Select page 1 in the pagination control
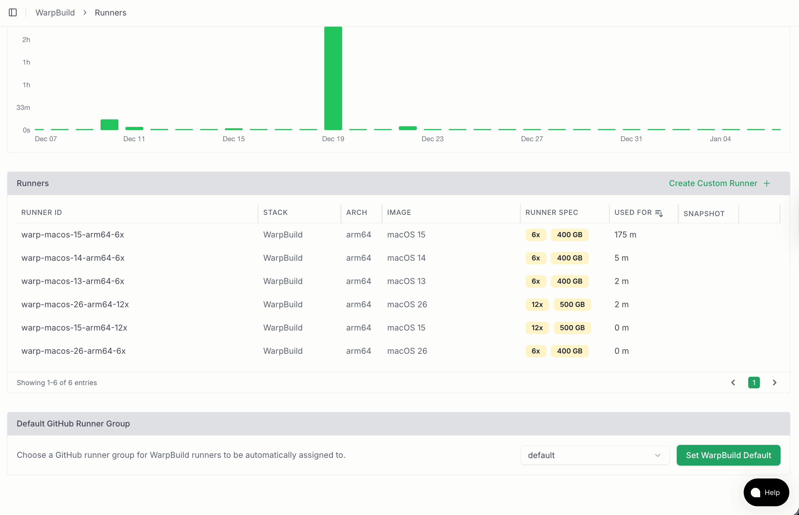The image size is (799, 515). click(x=754, y=382)
